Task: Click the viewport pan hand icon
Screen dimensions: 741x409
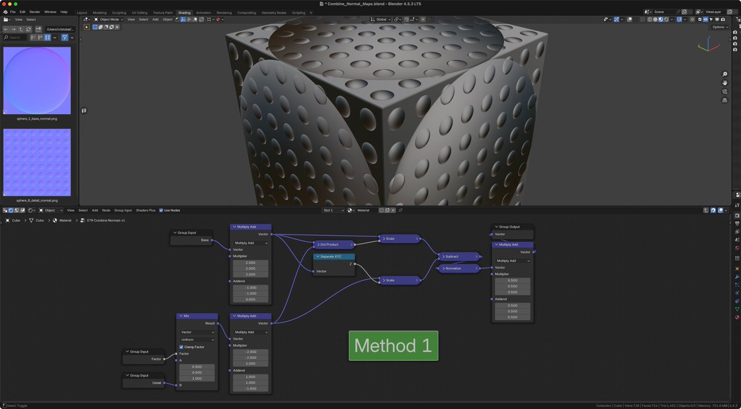Action: (725, 83)
